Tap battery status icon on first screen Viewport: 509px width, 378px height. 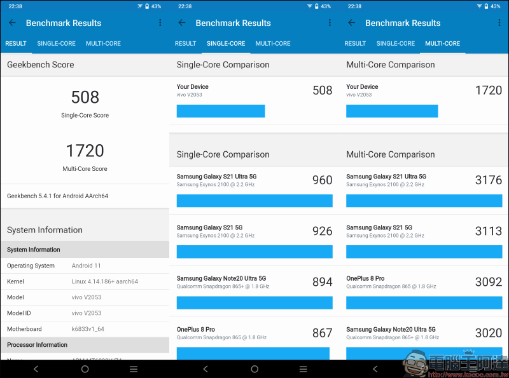point(147,6)
